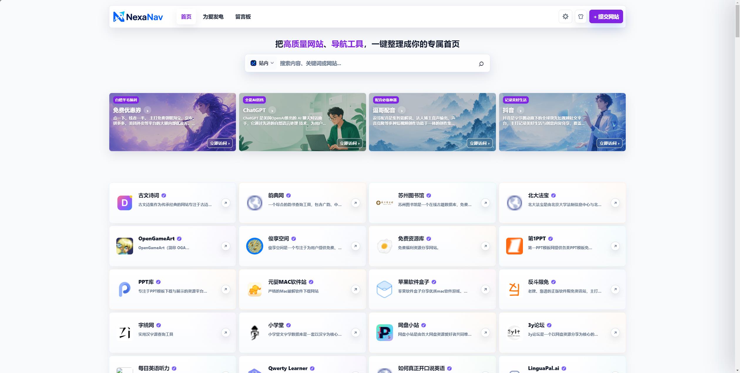Click the 全能AI搭档 tag label
Screen dimensions: 740x373
(254, 100)
